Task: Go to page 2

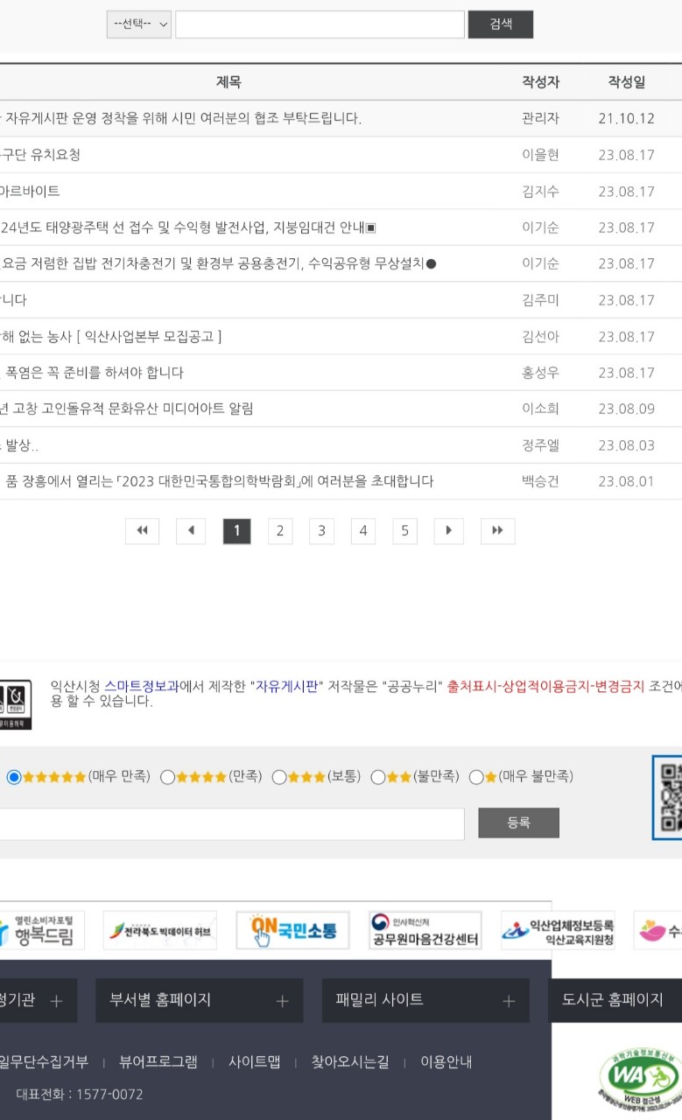Action: click(x=280, y=531)
